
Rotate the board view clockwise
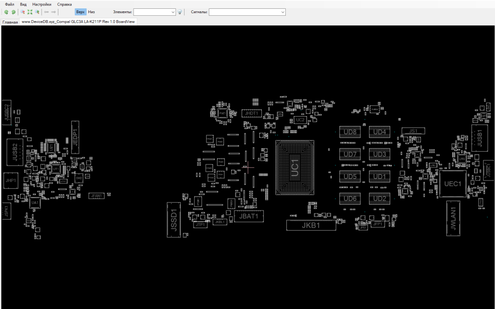(x=13, y=12)
